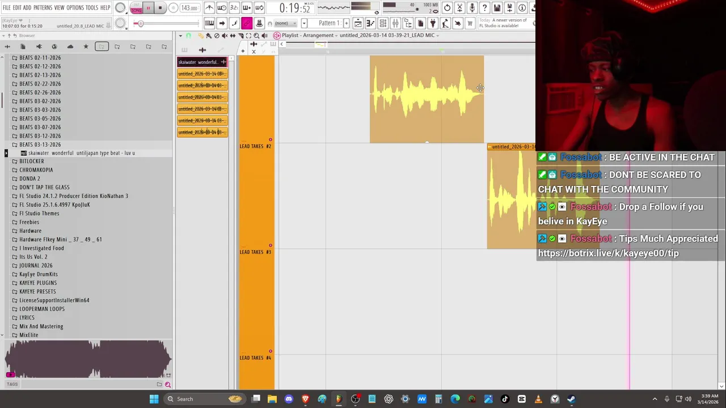This screenshot has width=726, height=408.
Task: Expand the BEATS 03-12-2026 folder
Action: pyautogui.click(x=40, y=136)
